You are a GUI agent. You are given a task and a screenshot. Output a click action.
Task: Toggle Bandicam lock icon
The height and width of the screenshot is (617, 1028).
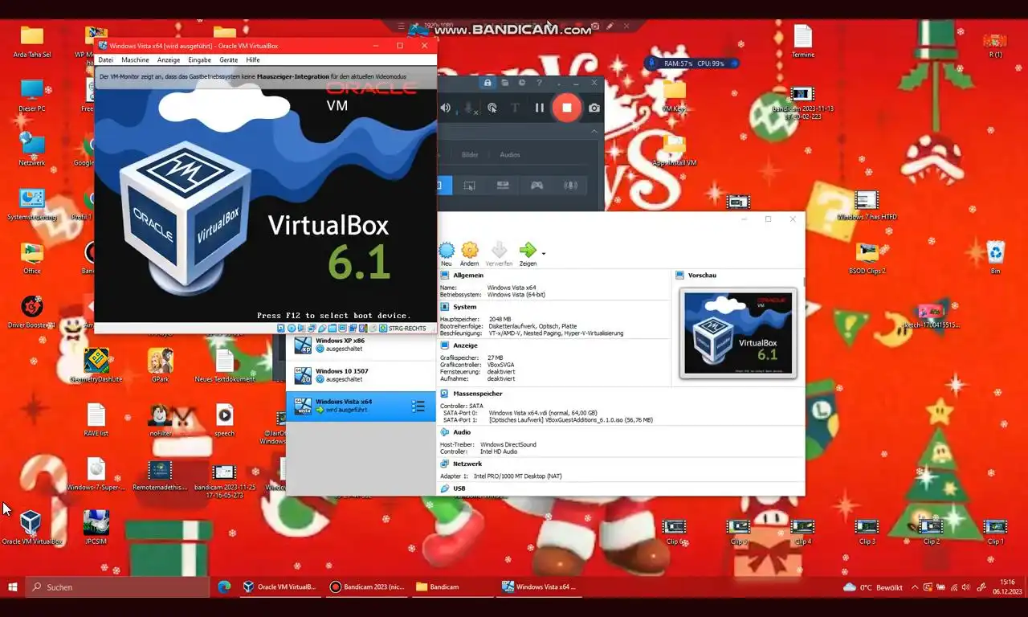(x=487, y=83)
